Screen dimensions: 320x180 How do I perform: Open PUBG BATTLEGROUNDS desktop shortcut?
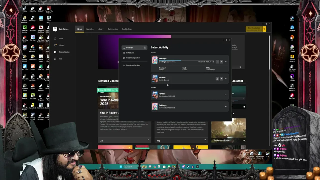coord(33,77)
